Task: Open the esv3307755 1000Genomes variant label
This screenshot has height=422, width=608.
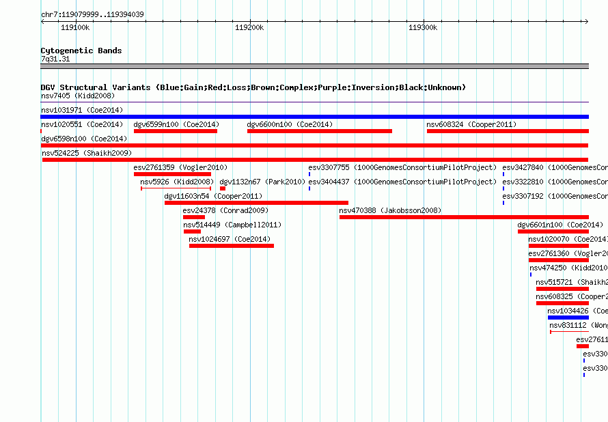Action: pos(402,167)
